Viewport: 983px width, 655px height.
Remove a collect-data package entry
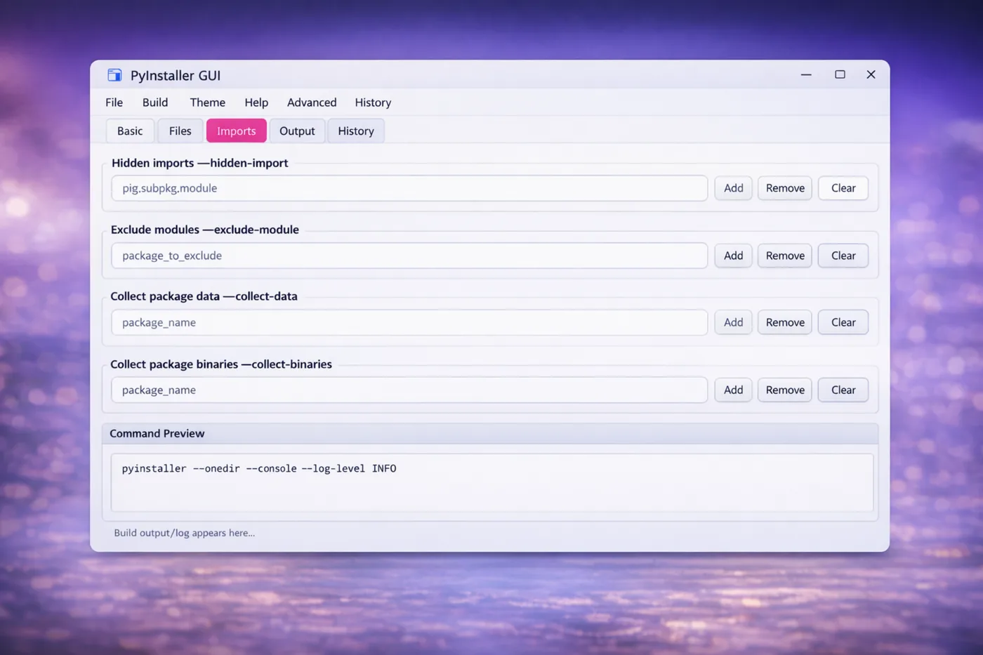(784, 322)
